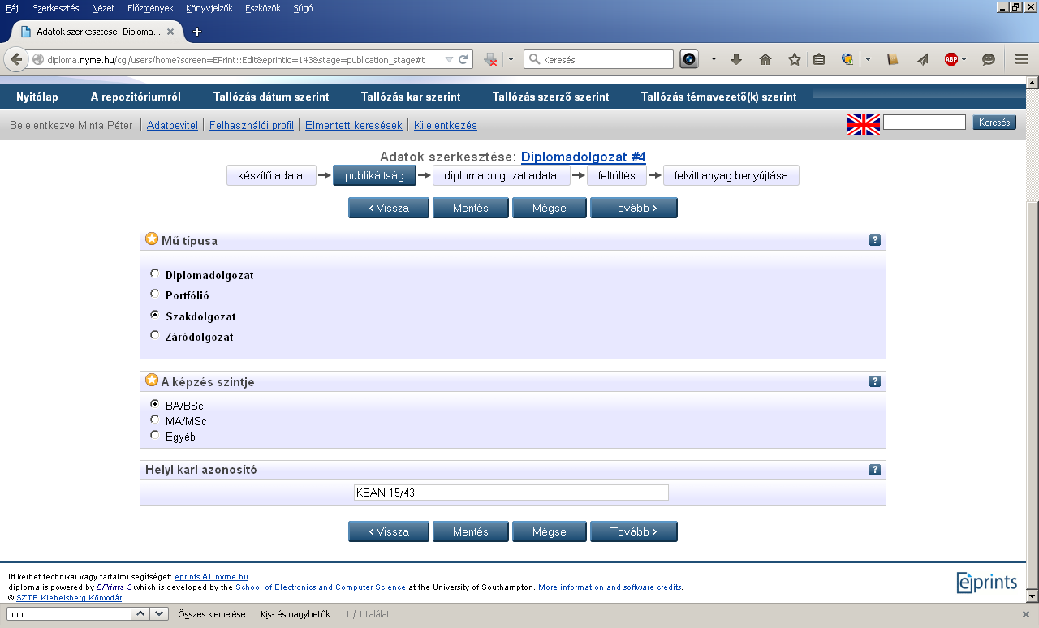Select the Záródolgozat radio button
The height and width of the screenshot is (628, 1039).
pos(155,335)
